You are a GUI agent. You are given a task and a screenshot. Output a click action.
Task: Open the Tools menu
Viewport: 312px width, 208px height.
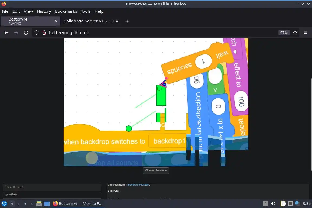(86, 11)
